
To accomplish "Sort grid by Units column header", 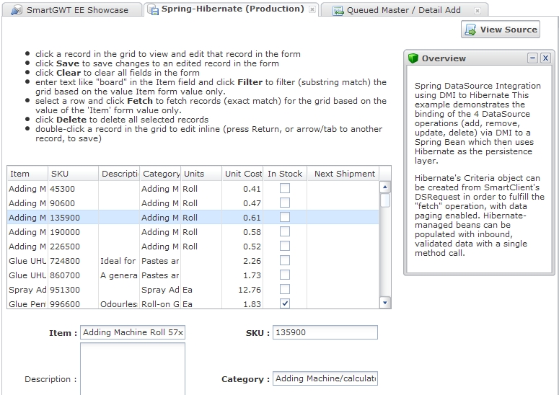I will tap(201, 174).
